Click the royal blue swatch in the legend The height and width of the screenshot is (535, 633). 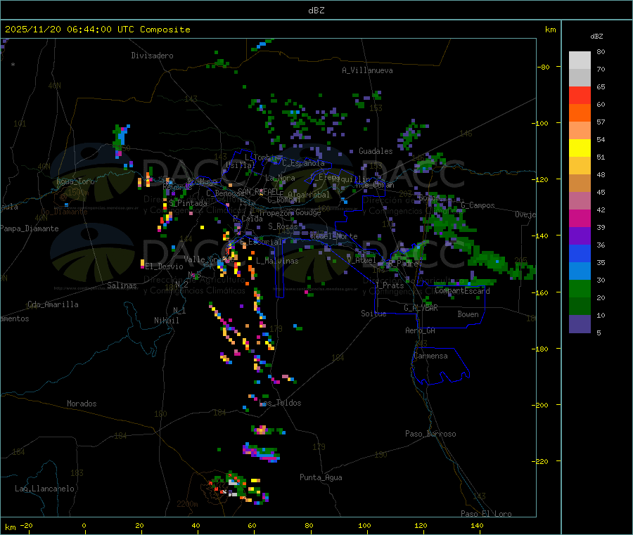(x=580, y=253)
